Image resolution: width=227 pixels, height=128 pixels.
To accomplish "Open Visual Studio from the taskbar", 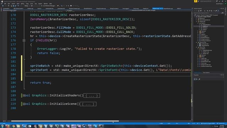I will tap(79, 126).
